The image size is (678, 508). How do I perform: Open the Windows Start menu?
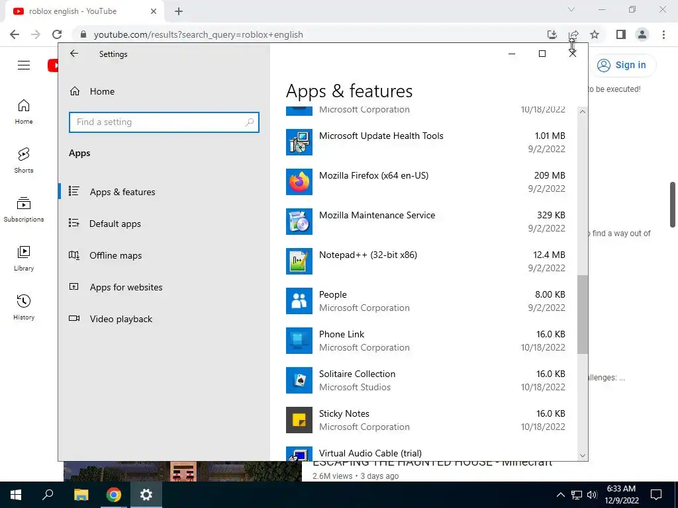(16, 495)
